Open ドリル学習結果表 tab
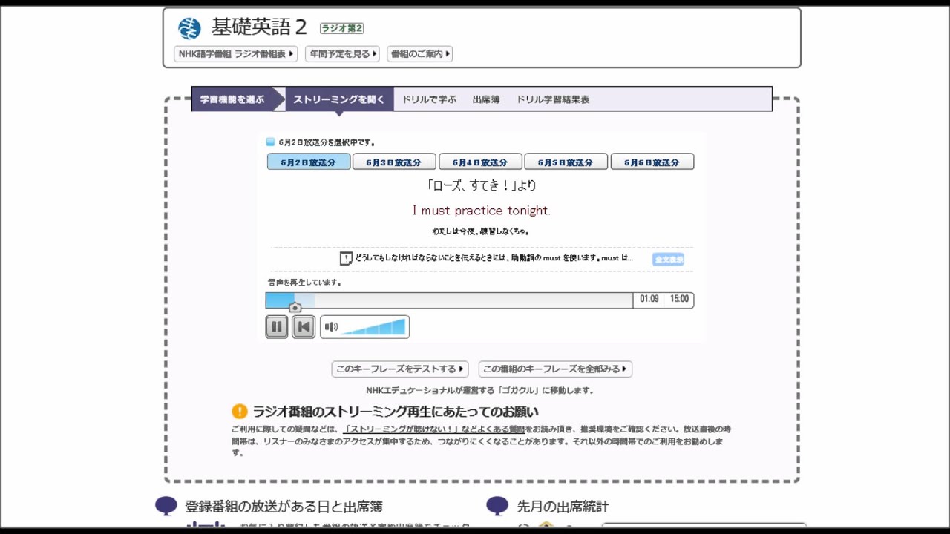Viewport: 950px width, 534px height. pos(553,99)
